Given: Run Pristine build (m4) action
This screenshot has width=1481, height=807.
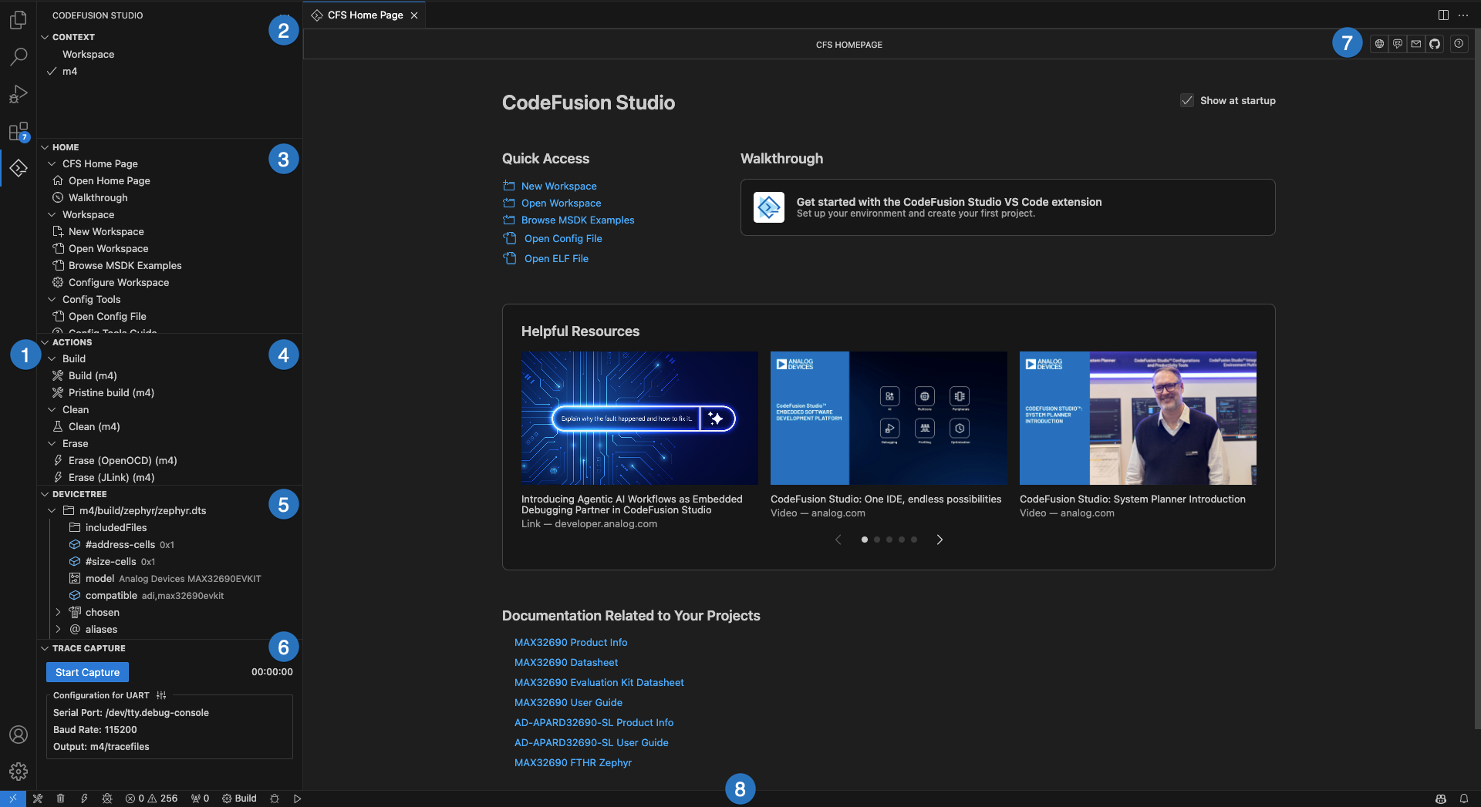Looking at the screenshot, I should [111, 392].
